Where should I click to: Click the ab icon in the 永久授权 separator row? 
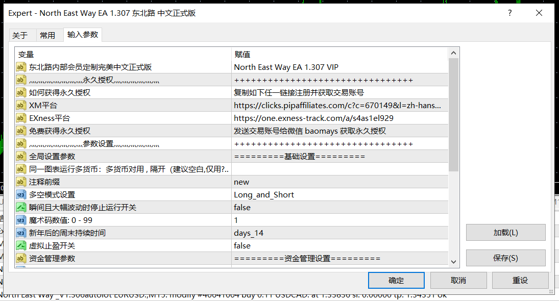[21, 80]
